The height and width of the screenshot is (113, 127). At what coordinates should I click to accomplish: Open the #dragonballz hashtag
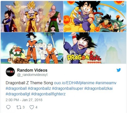click(39, 89)
